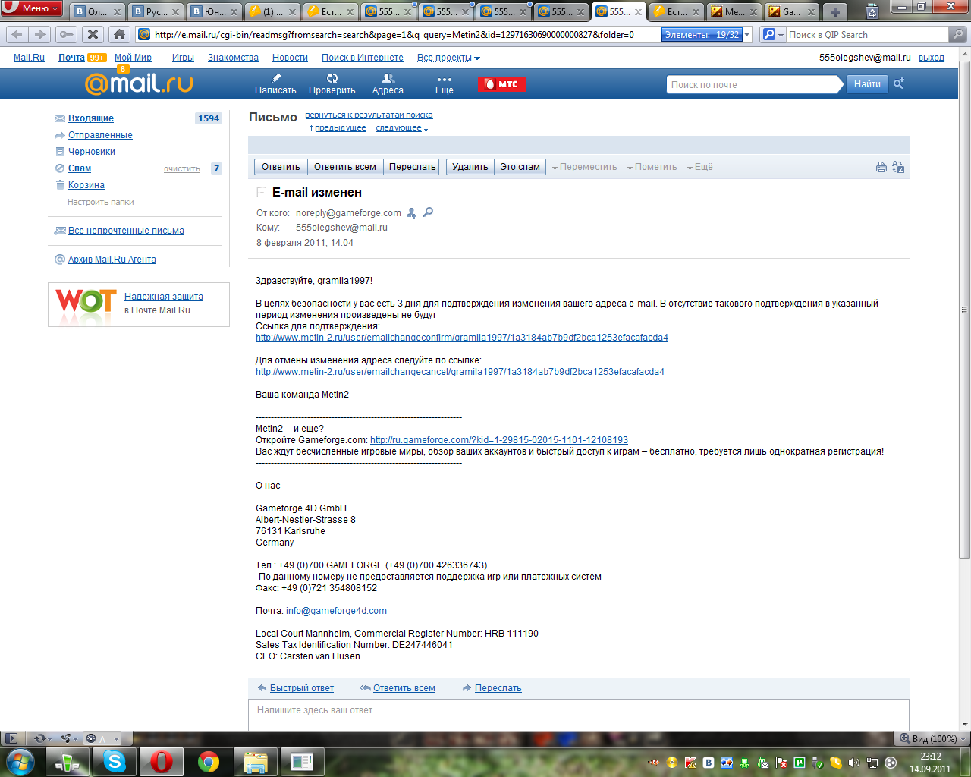Open Opera Link sync dropdown in status bar
Viewport: 971px width, 777px height.
tap(42, 738)
